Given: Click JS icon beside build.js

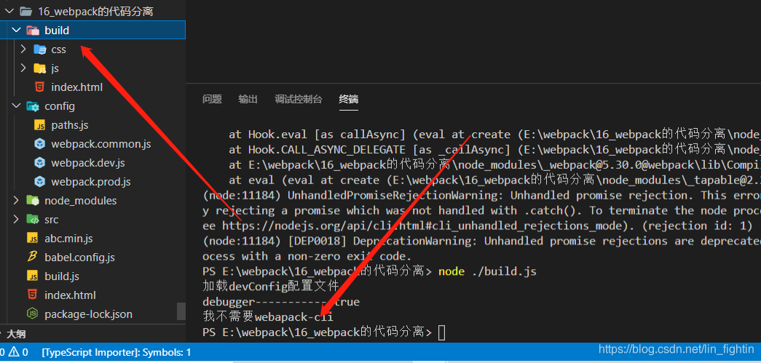Looking at the screenshot, I should pos(33,276).
